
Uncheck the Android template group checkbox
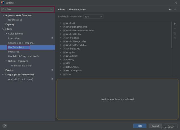[64, 23]
